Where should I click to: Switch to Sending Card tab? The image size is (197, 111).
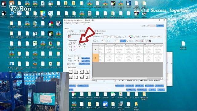(x=67, y=23)
